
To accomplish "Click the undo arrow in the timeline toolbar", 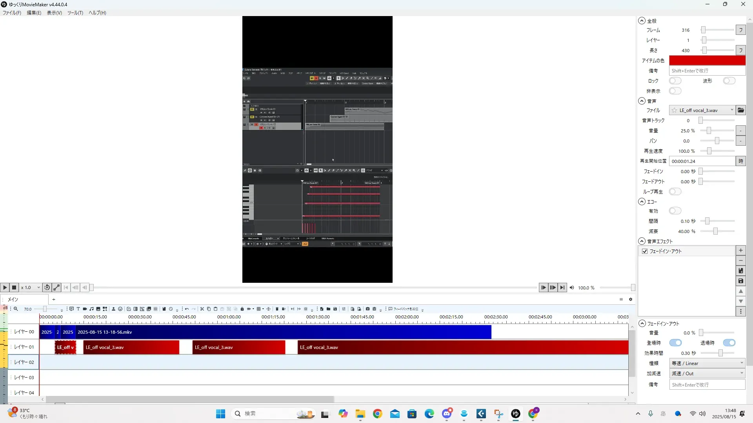I will (187, 309).
